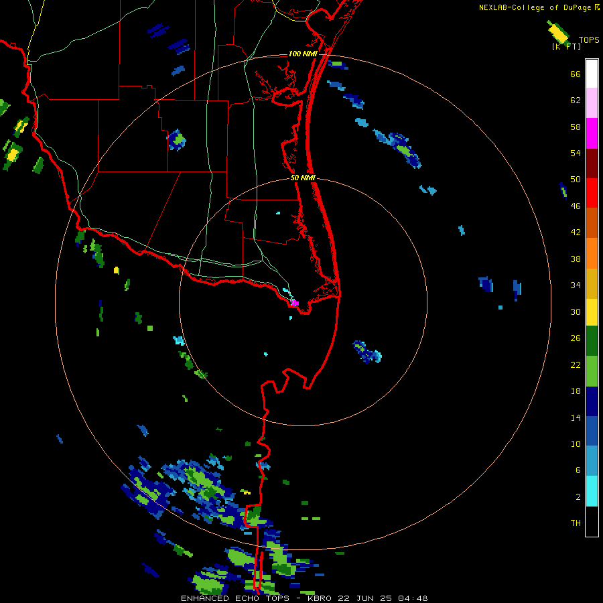Click the 2 value on the legend scale
The height and width of the screenshot is (603, 603).
click(x=578, y=497)
